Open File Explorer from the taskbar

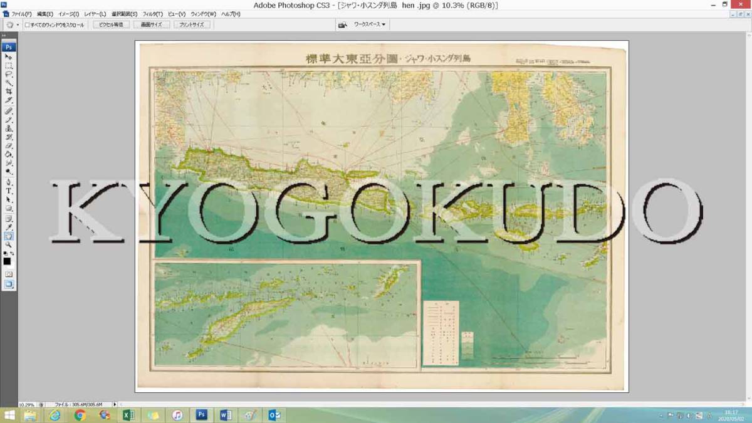point(30,415)
